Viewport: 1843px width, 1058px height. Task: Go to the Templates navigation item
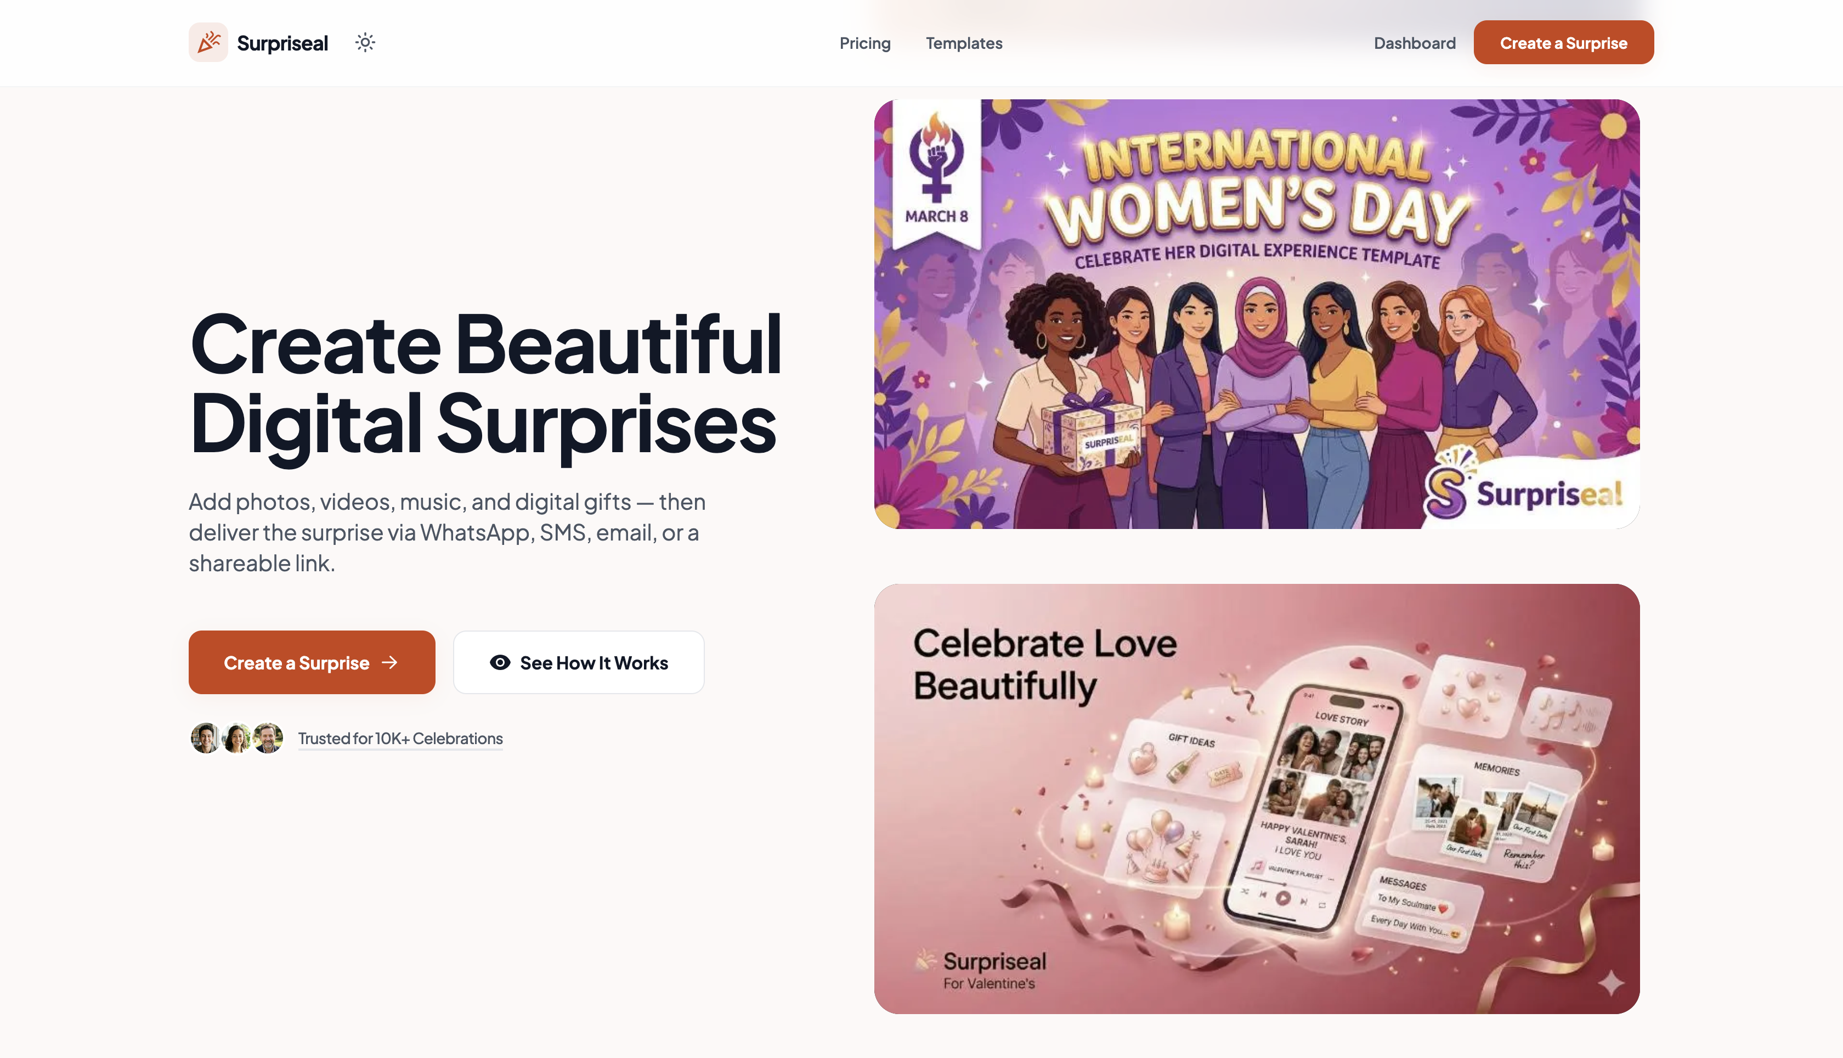[964, 43]
